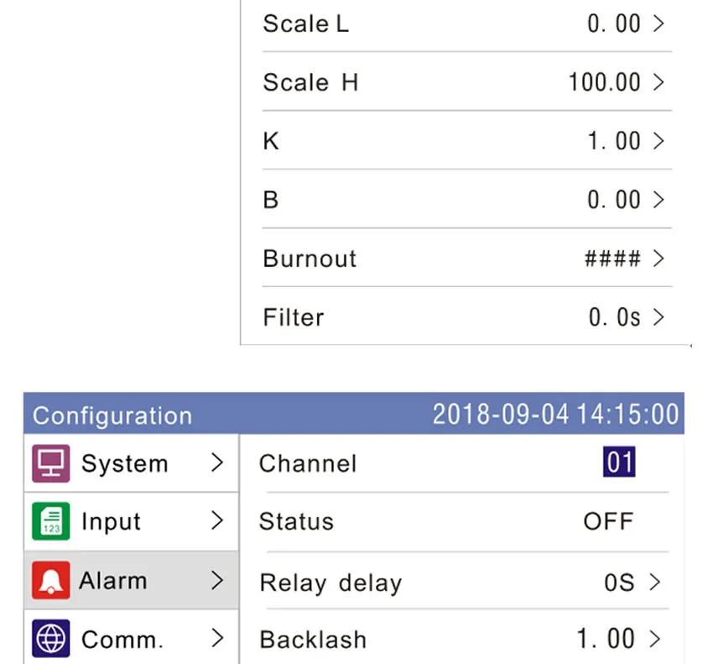The height and width of the screenshot is (664, 713).
Task: Click the red Alarm bell icon
Action: point(50,580)
